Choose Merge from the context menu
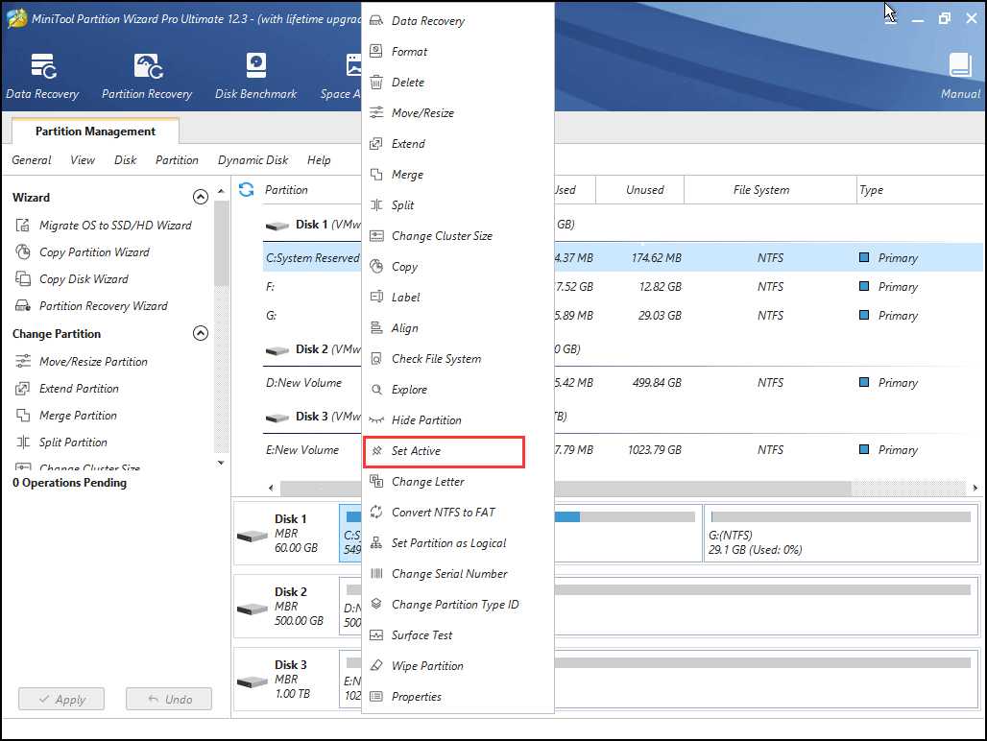The image size is (987, 741). coord(458,175)
